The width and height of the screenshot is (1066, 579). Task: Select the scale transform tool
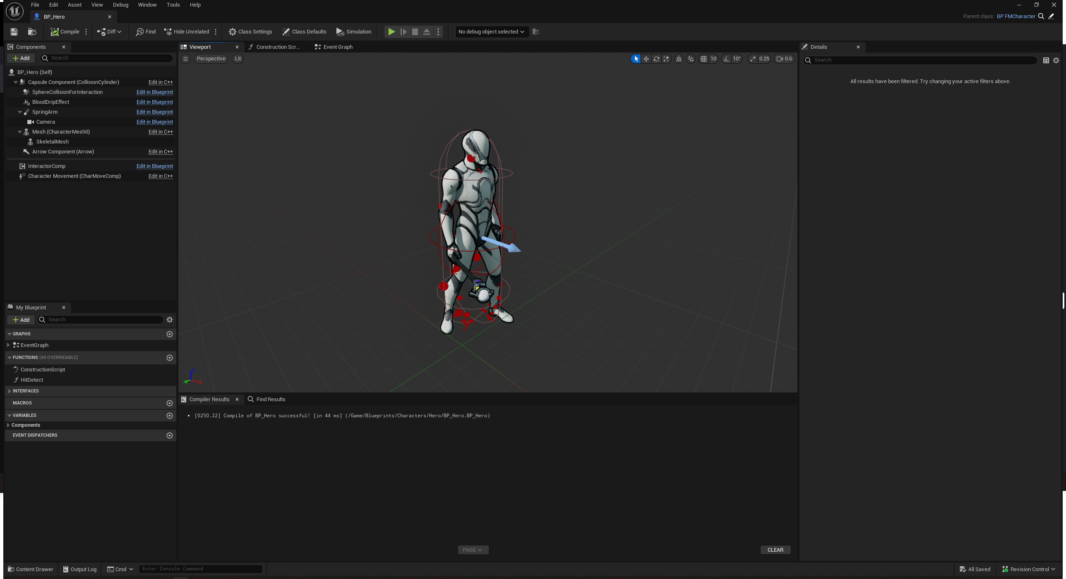(666, 59)
